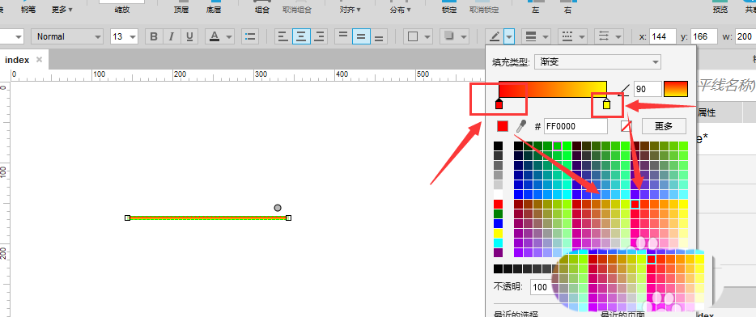
Task: Choose blue from the left swatch column
Action: pos(498,223)
